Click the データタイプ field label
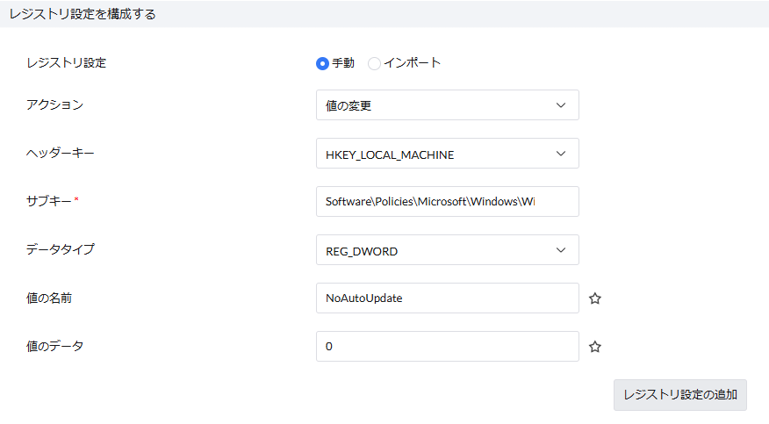 (x=61, y=250)
